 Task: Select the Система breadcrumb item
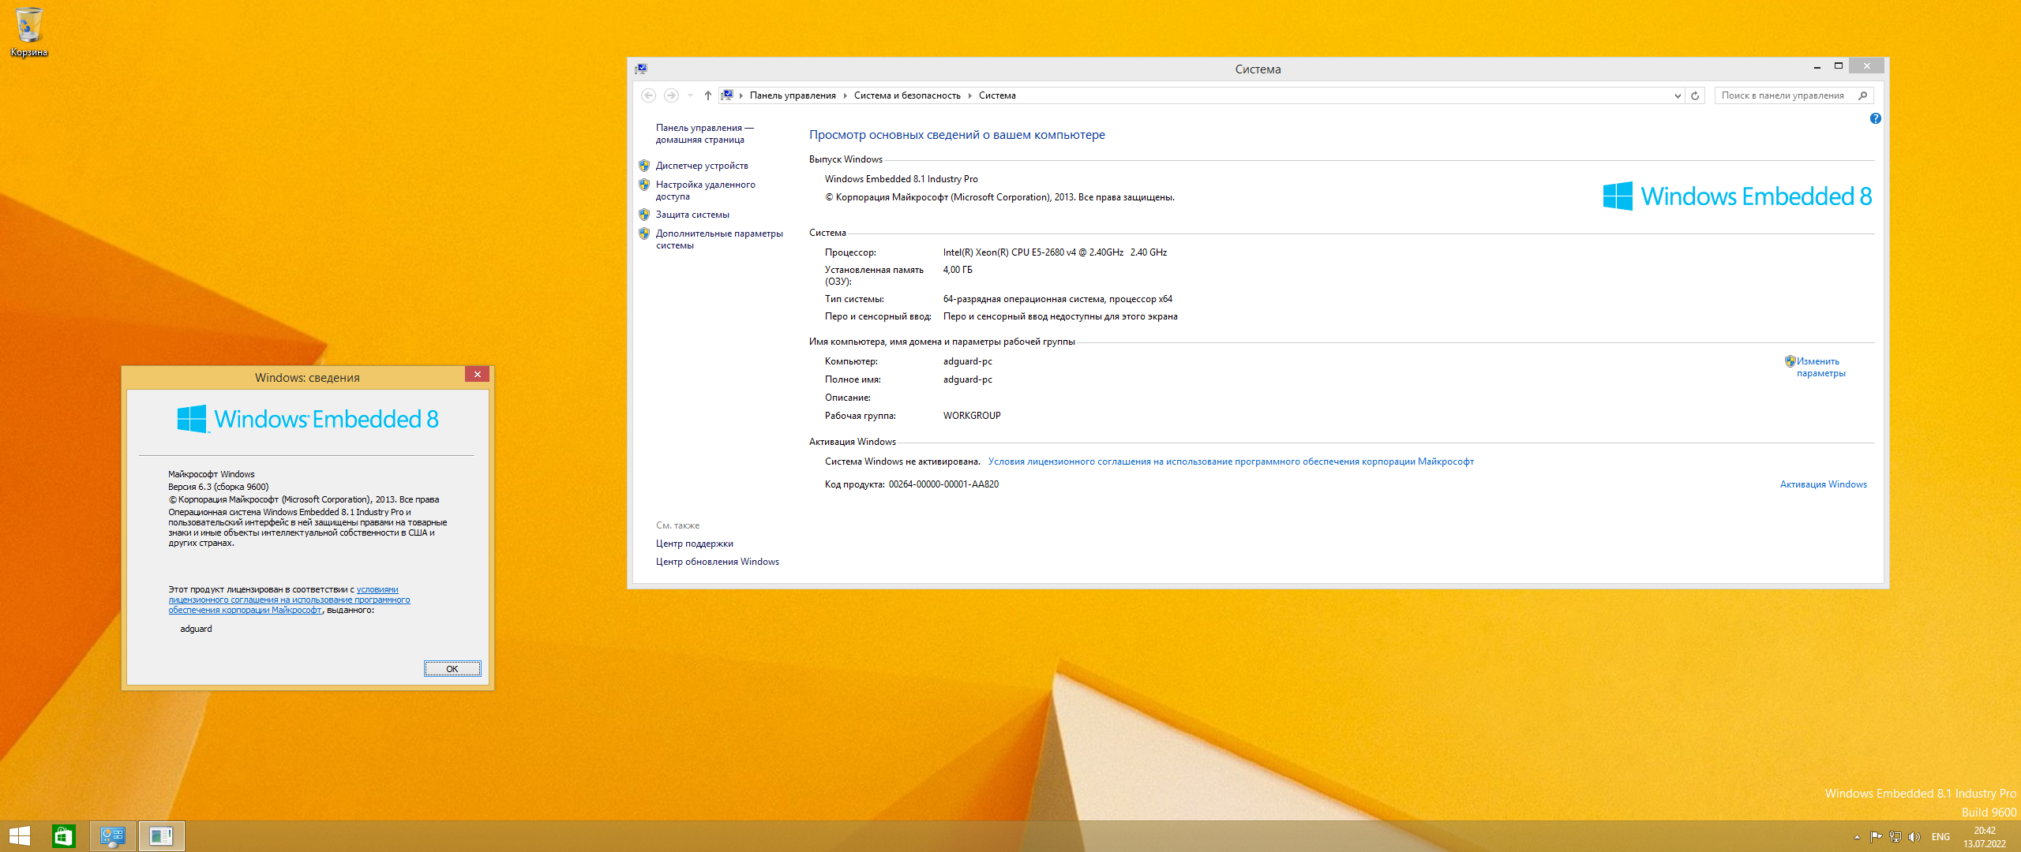click(x=997, y=95)
